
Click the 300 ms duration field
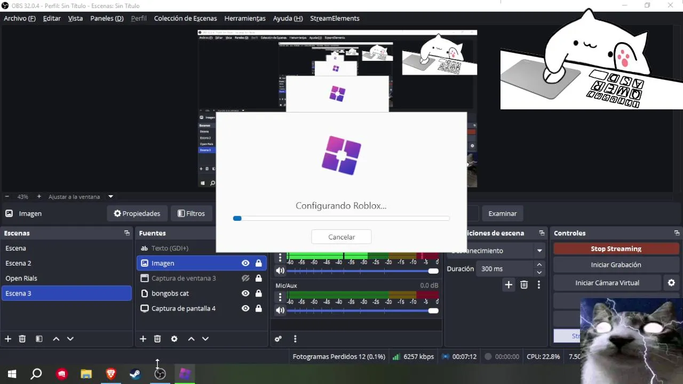504,269
